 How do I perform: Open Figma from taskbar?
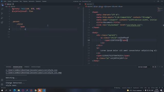(27, 90)
